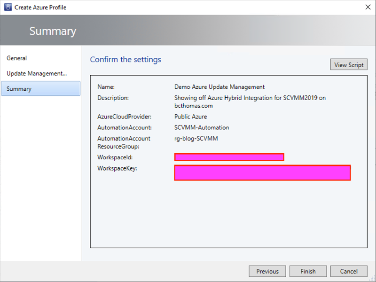The height and width of the screenshot is (282, 376).
Task: Click the redacted WorkspaceId value
Action: tap(229, 157)
